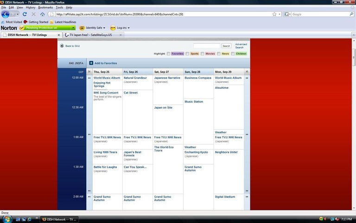Expand the Log-ins dropdown arrow
The height and width of the screenshot is (223, 356).
(x=129, y=28)
